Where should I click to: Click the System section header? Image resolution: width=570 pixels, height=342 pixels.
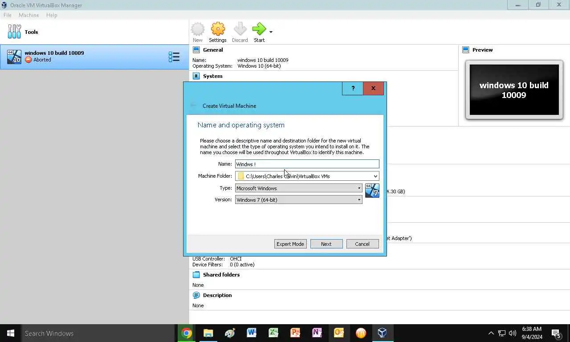click(212, 76)
